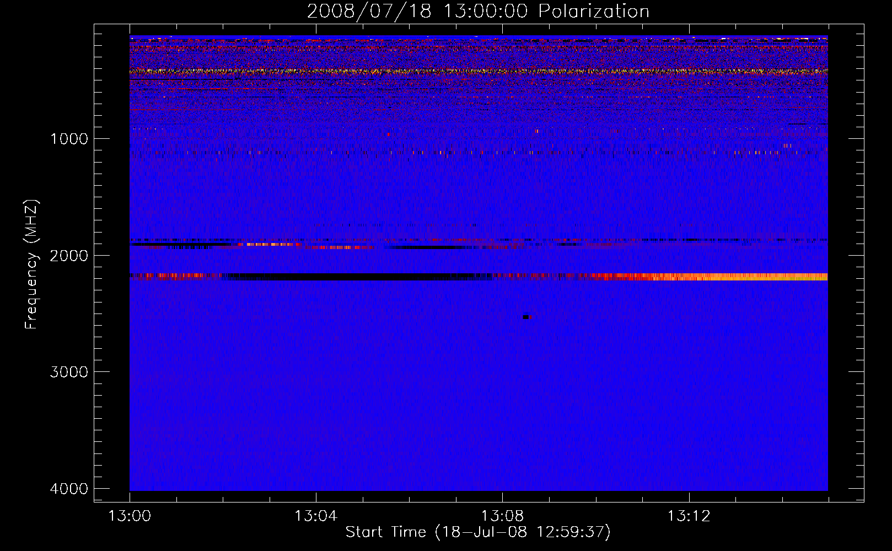Click the plot title "2008/07/18 13:00:00 Polarization"

[478, 12]
